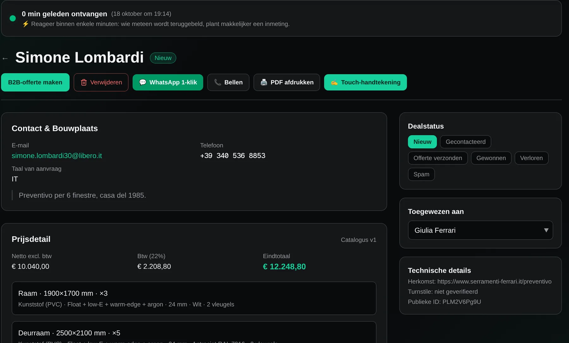Click 'Turnstile: niet geverifieerd' text
569x343 pixels.
[443, 292]
